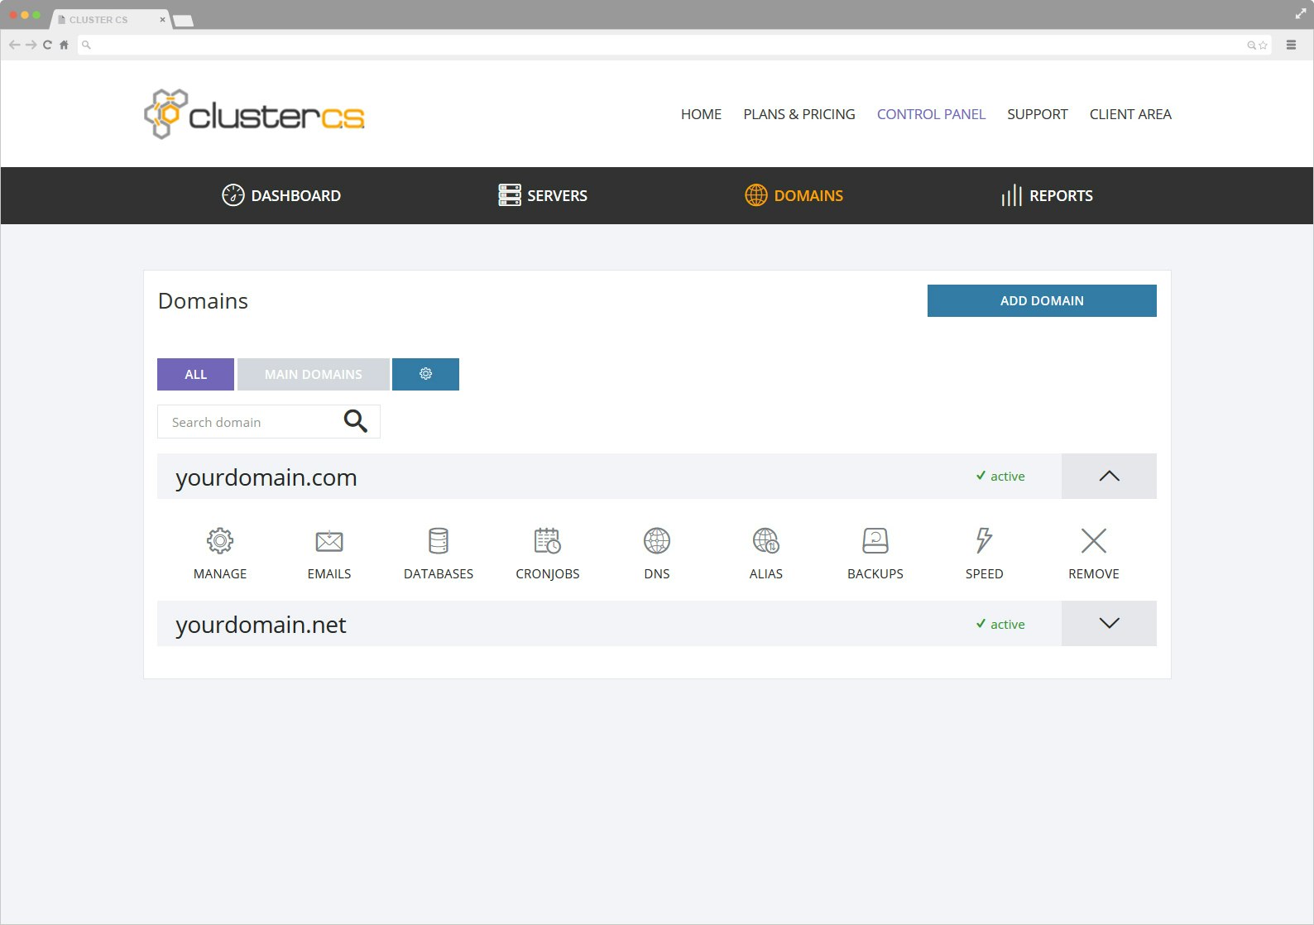Expand yourdomain.net with down chevron
The height and width of the screenshot is (925, 1314).
pyautogui.click(x=1109, y=623)
